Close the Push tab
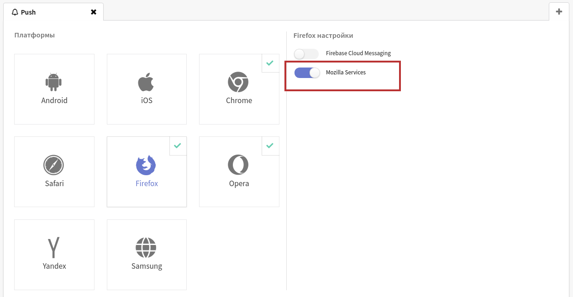 [x=94, y=12]
